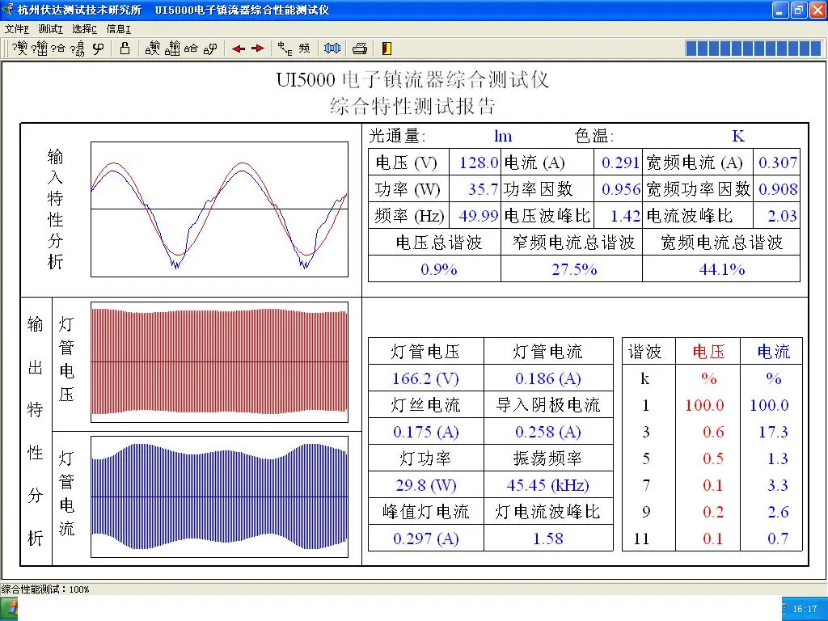Print the report with the printer icon
The height and width of the screenshot is (621, 828).
(x=360, y=49)
